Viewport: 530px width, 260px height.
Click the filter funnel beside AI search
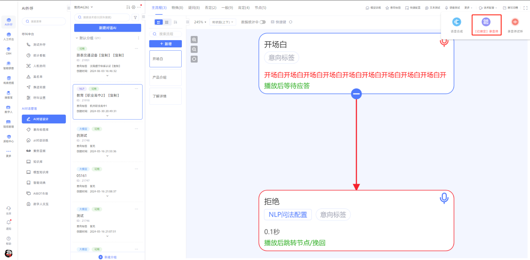tap(135, 17)
